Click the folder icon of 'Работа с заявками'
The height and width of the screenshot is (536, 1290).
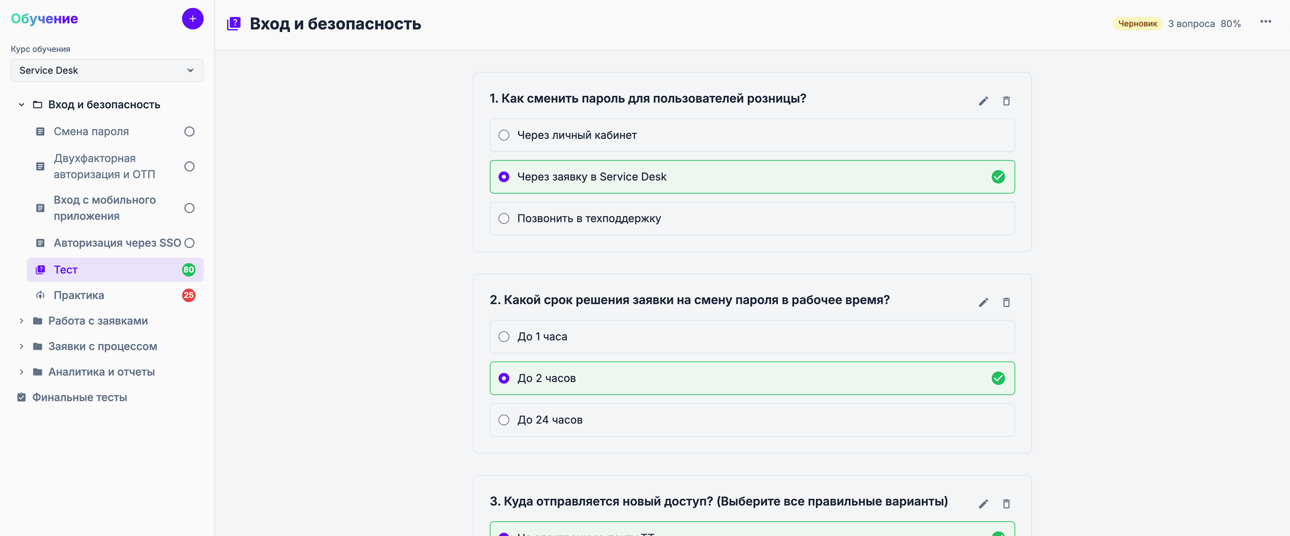point(38,321)
